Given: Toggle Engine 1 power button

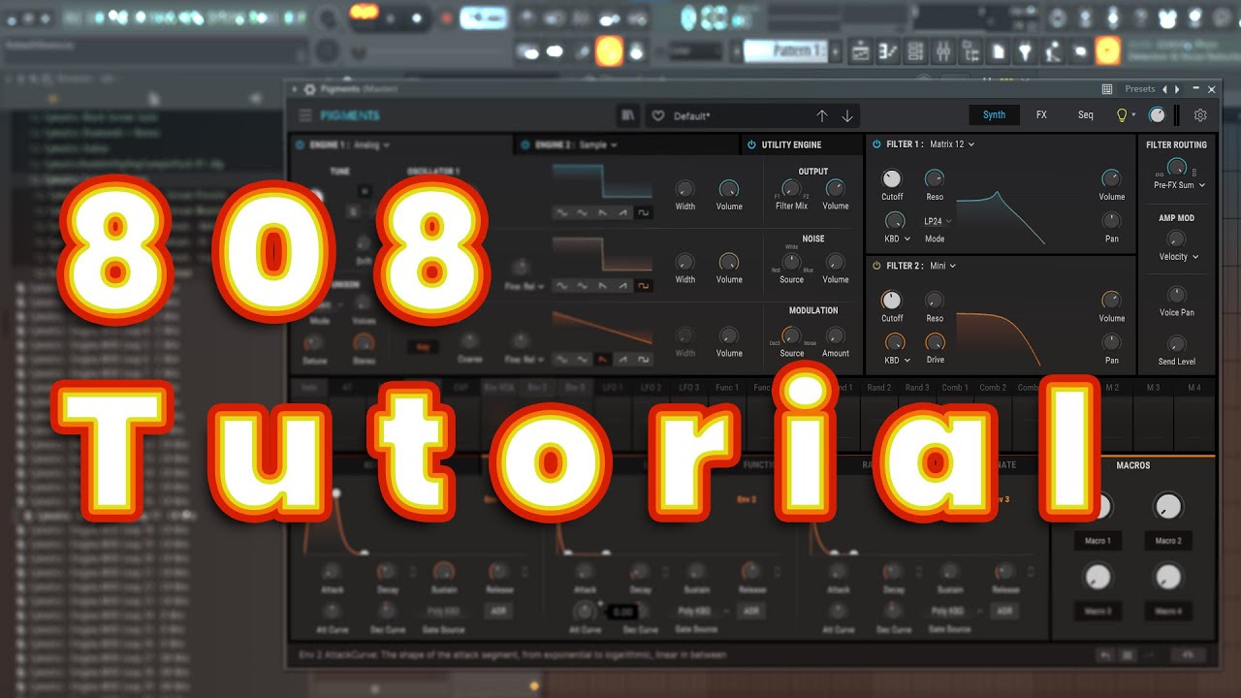Looking at the screenshot, I should [x=301, y=145].
